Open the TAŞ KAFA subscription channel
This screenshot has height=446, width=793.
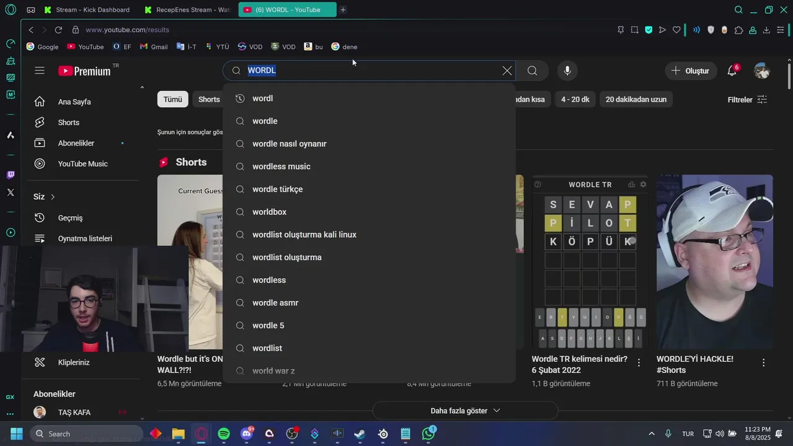pos(74,413)
